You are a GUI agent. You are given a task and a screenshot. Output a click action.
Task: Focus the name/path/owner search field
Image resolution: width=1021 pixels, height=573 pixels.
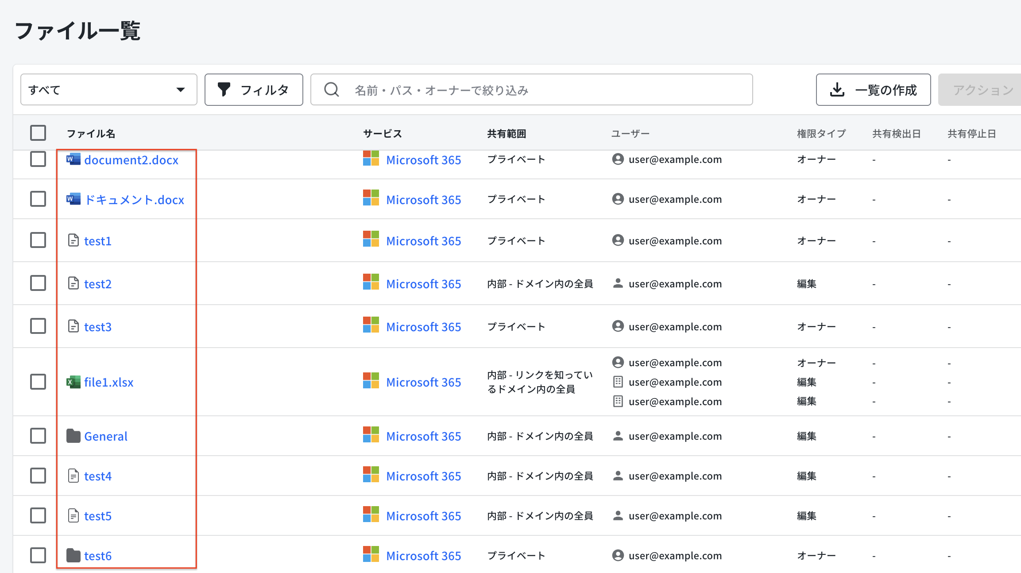click(x=531, y=89)
